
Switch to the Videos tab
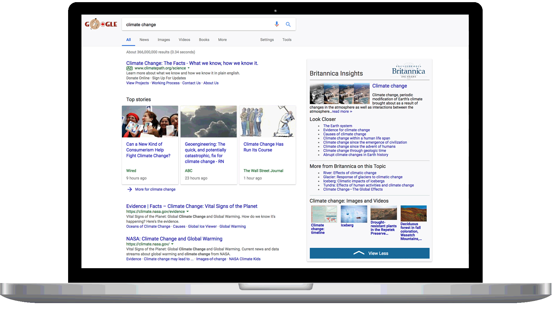(x=185, y=40)
